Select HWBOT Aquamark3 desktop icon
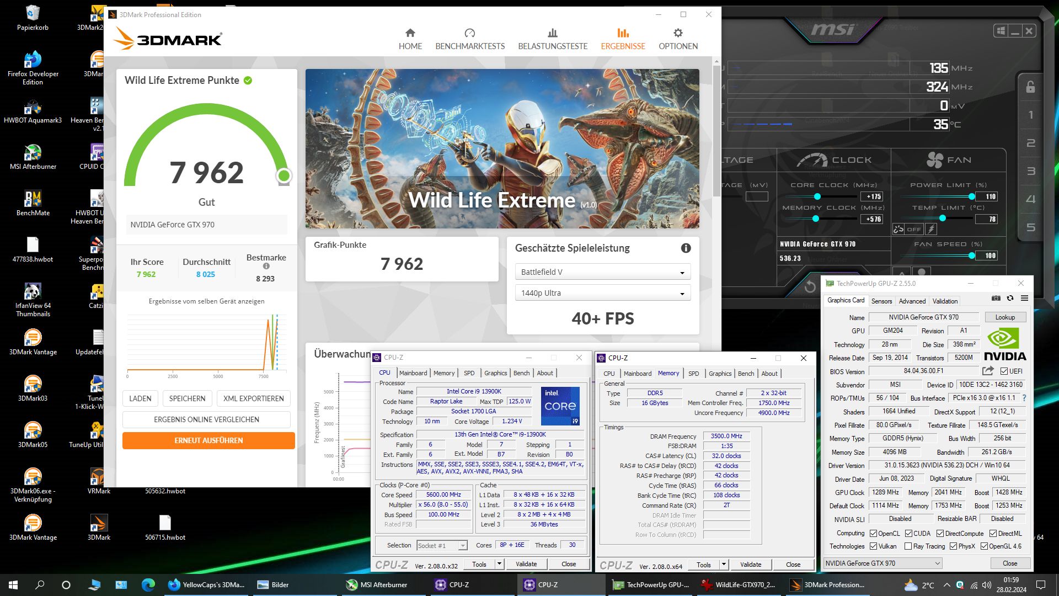Screen dimensions: 1059x596 [33, 110]
